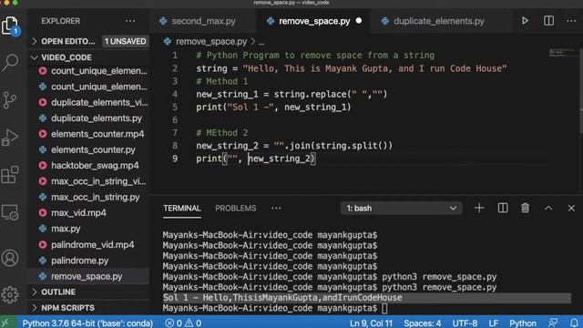Screen dimensions: 583x328
Task: Maximize the terminal panel size
Action: click(x=548, y=209)
